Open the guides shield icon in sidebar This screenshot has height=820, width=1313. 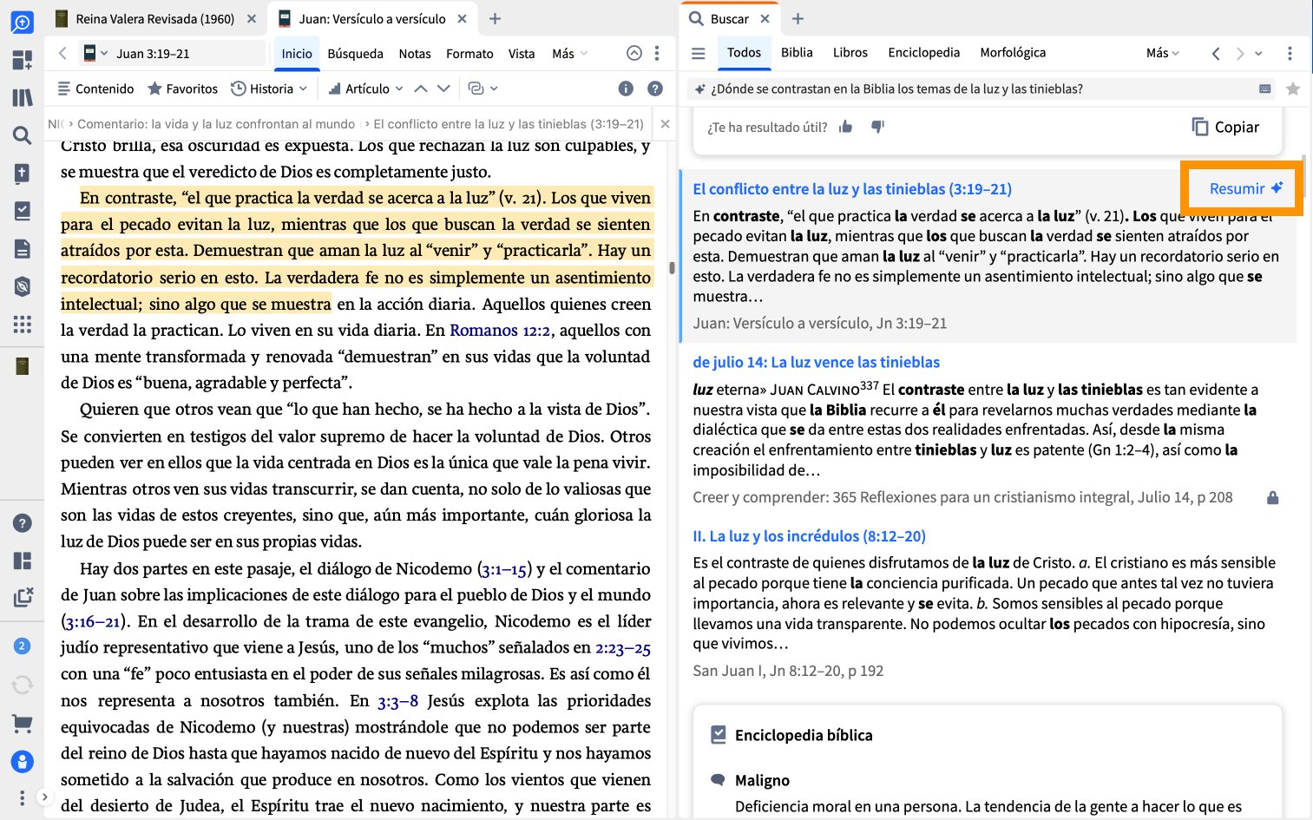point(22,286)
